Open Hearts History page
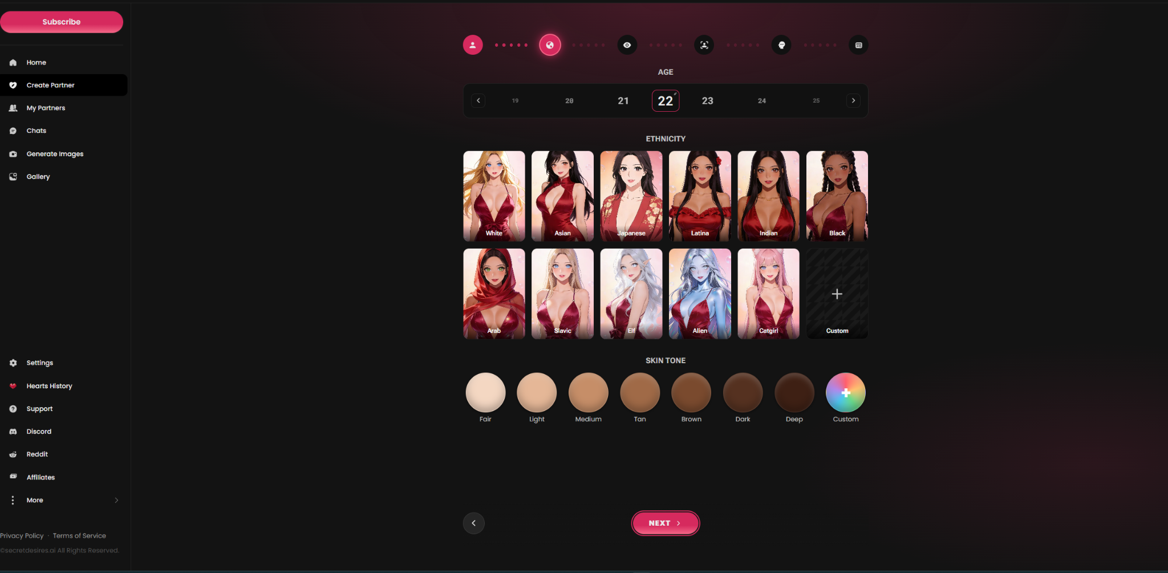Viewport: 1168px width, 573px height. pos(49,386)
